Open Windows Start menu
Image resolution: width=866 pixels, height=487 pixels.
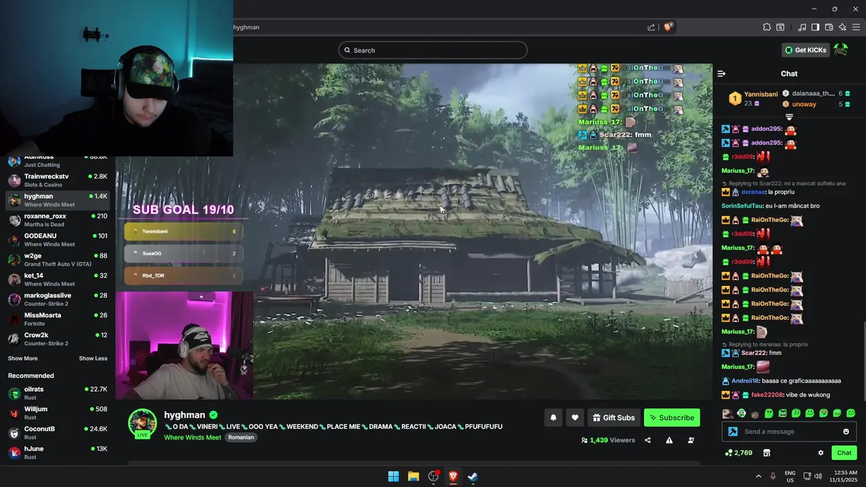pos(393,476)
